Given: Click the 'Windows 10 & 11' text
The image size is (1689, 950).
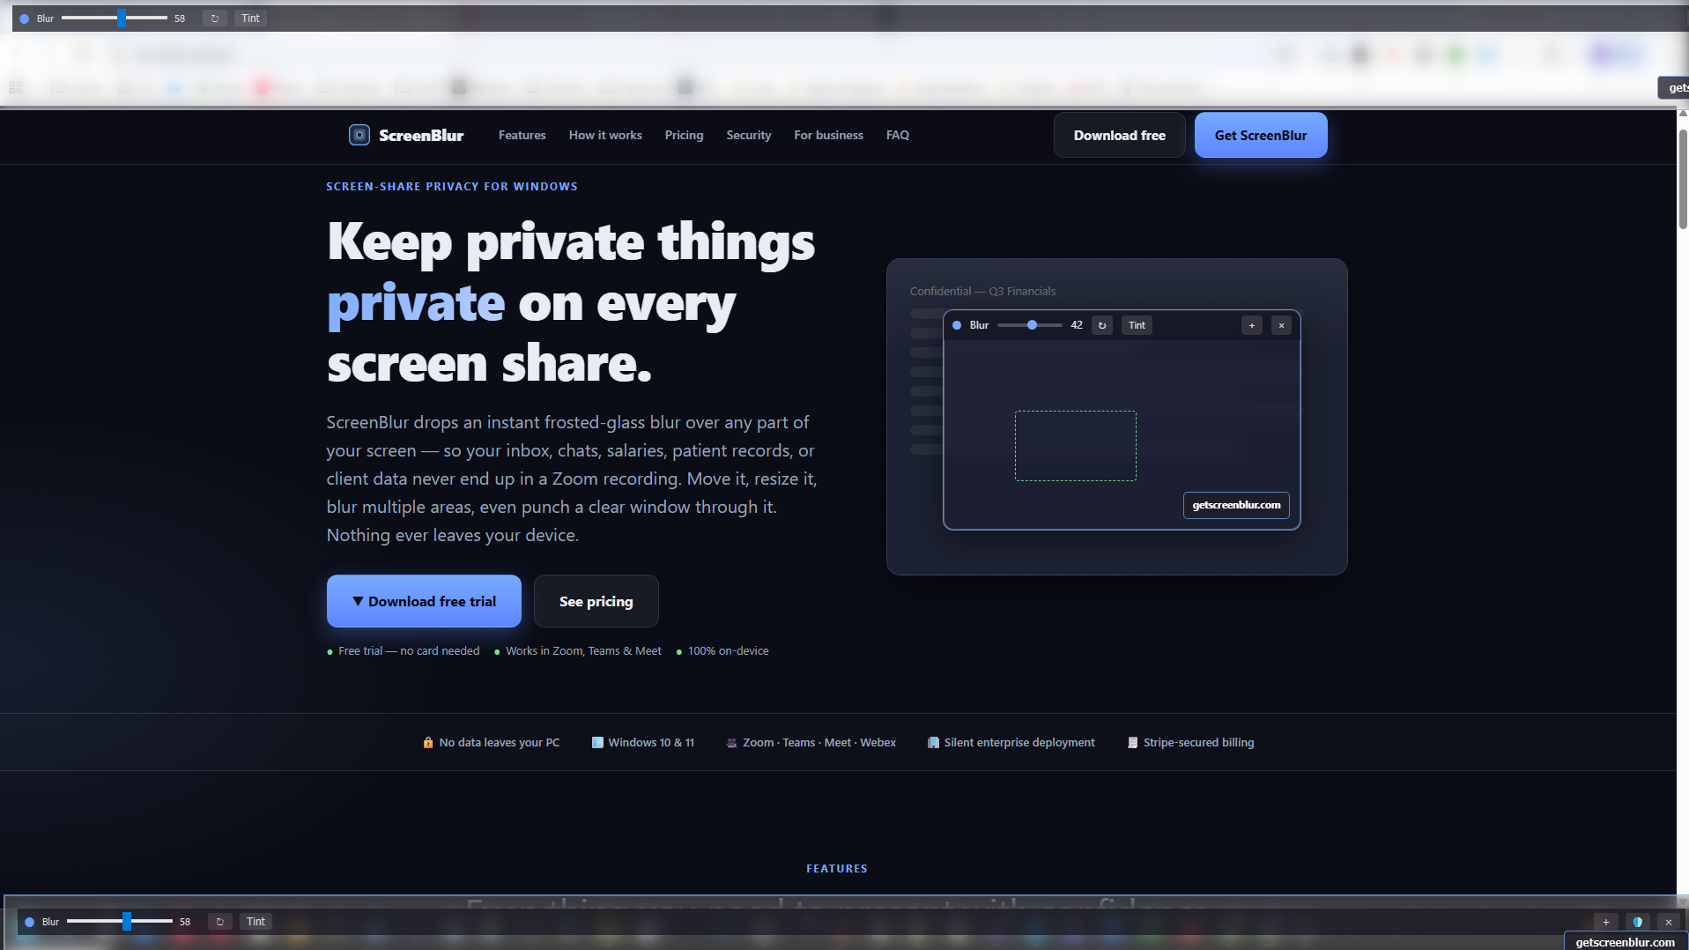Looking at the screenshot, I should point(651,743).
